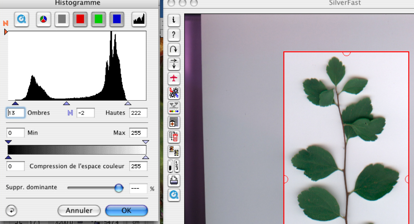Click the red airplane icon

174,78
